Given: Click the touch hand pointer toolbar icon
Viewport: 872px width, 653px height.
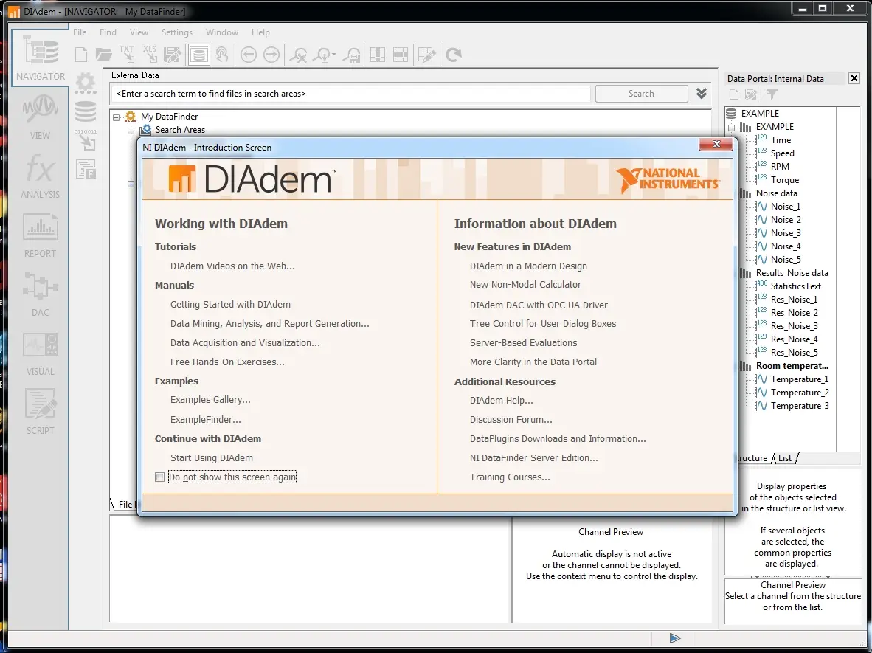Looking at the screenshot, I should tap(222, 55).
